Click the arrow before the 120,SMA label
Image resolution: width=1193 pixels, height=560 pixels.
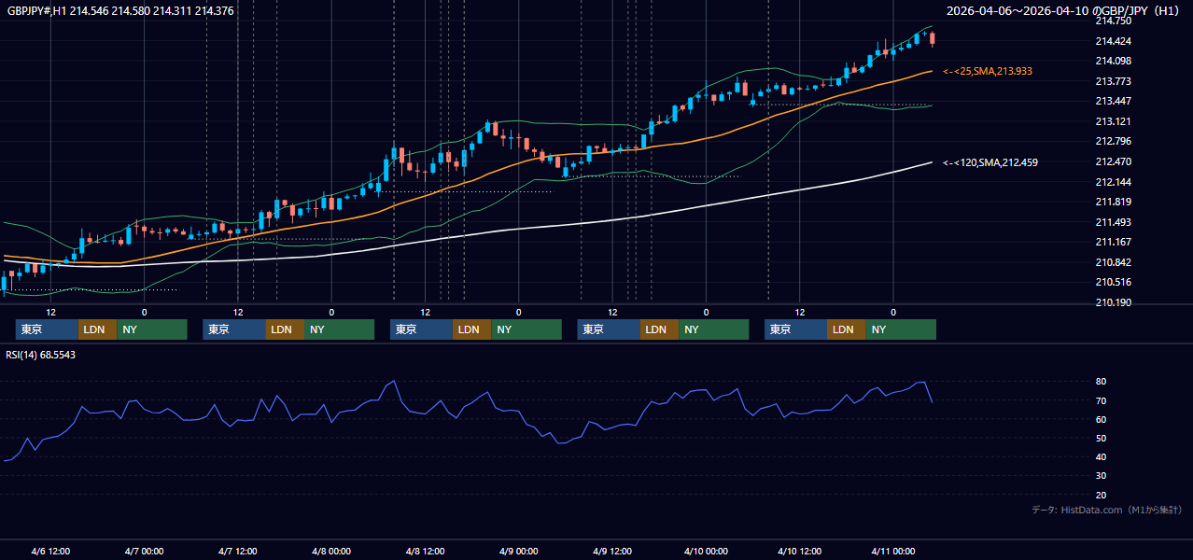pyautogui.click(x=951, y=162)
